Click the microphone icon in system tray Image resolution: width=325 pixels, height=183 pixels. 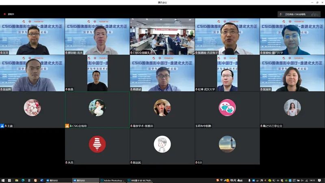pos(249,181)
